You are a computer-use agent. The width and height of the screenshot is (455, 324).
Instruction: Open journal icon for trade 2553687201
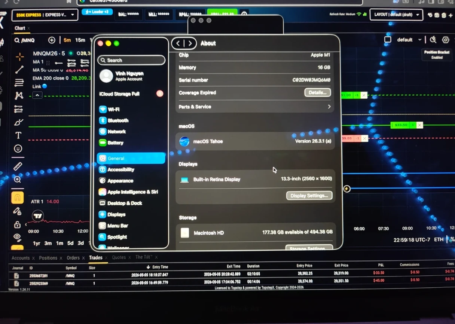click(x=16, y=276)
